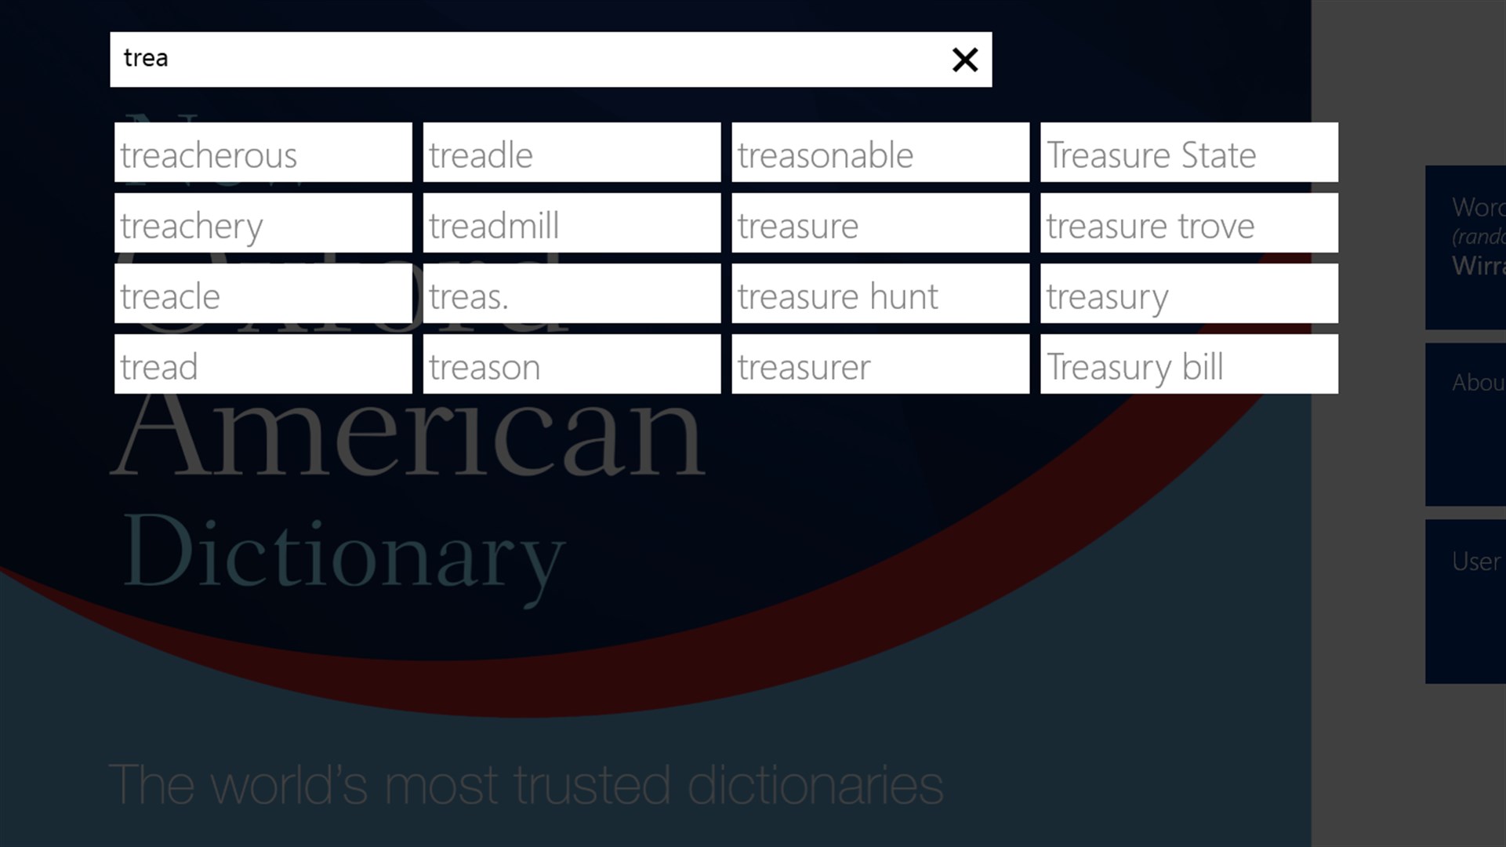Click the 'treasure trove' suggestion

(x=1188, y=224)
